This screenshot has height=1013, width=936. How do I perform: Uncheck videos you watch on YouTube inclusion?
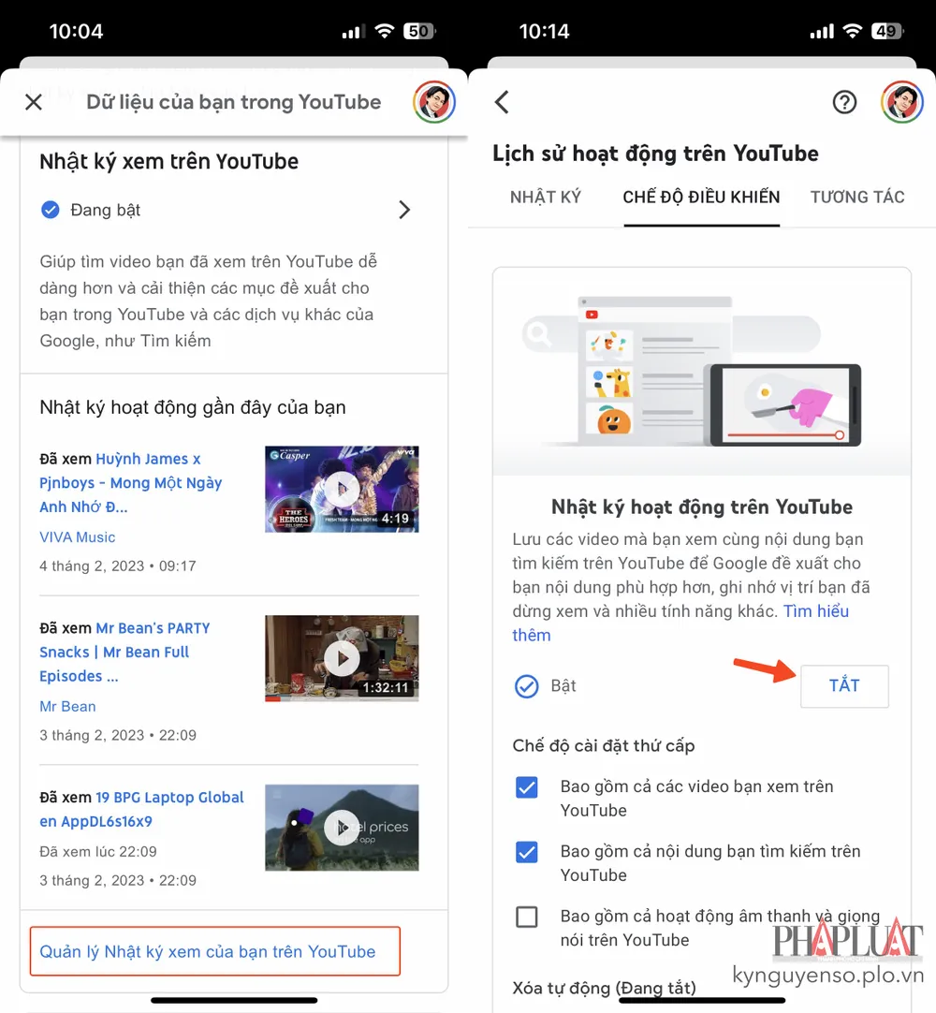pyautogui.click(x=527, y=787)
